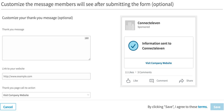The height and width of the screenshot is (112, 224).
Task: Open the terms link
Action: 202,107
